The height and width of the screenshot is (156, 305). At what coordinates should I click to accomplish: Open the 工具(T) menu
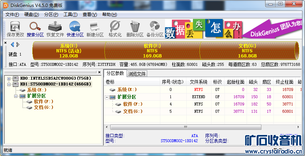click(70, 15)
